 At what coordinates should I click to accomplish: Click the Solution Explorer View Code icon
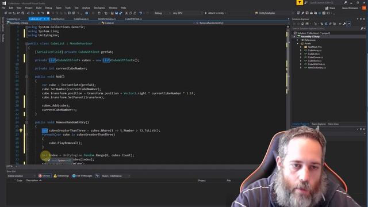pos(340,24)
